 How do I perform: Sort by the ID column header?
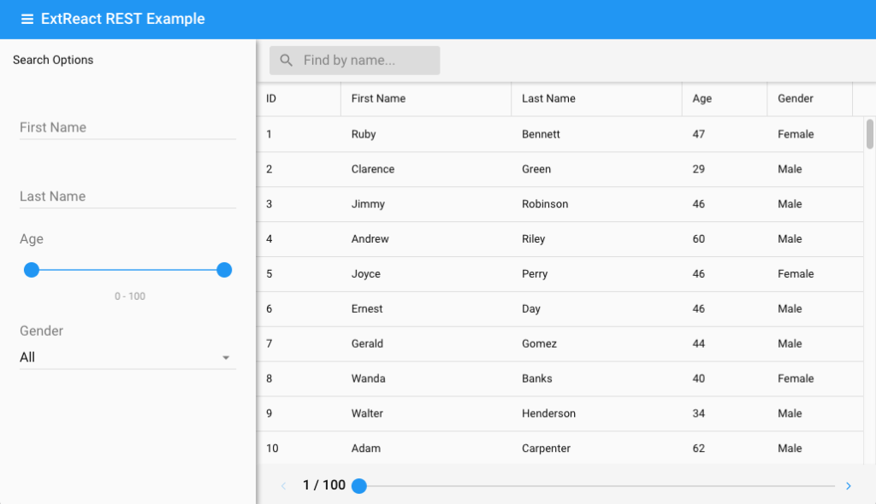click(298, 99)
